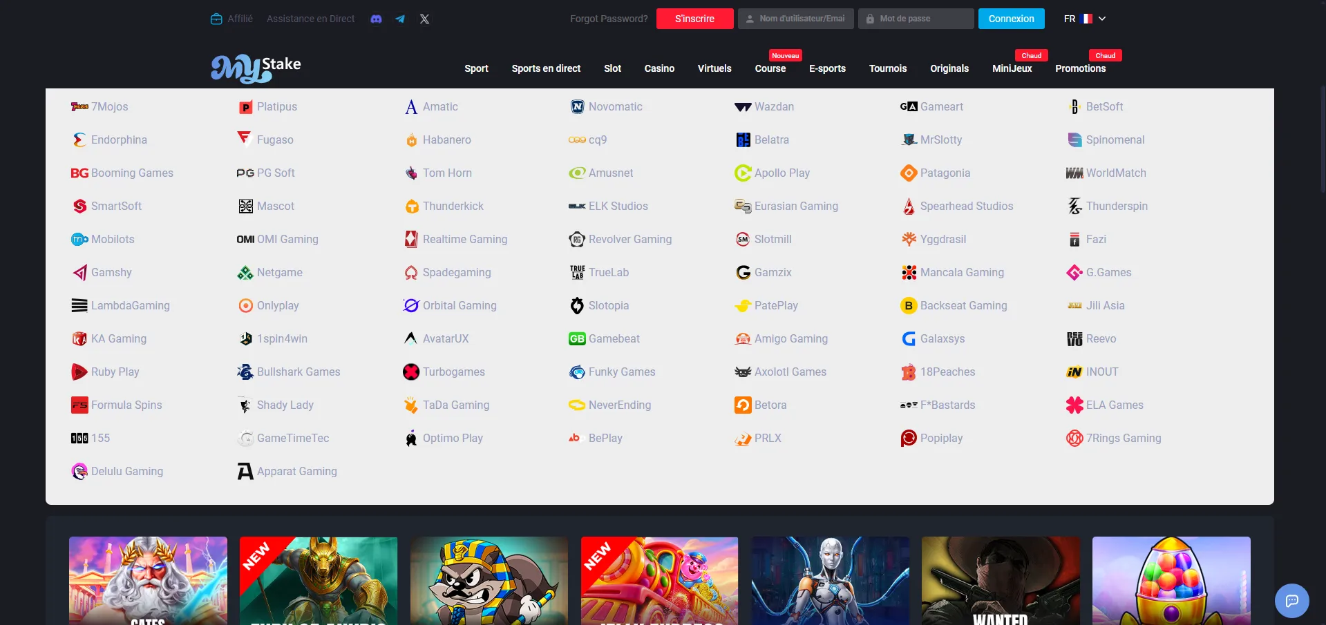This screenshot has height=625, width=1326.
Task: Select the Spearhead Studios provider
Action: (x=957, y=206)
